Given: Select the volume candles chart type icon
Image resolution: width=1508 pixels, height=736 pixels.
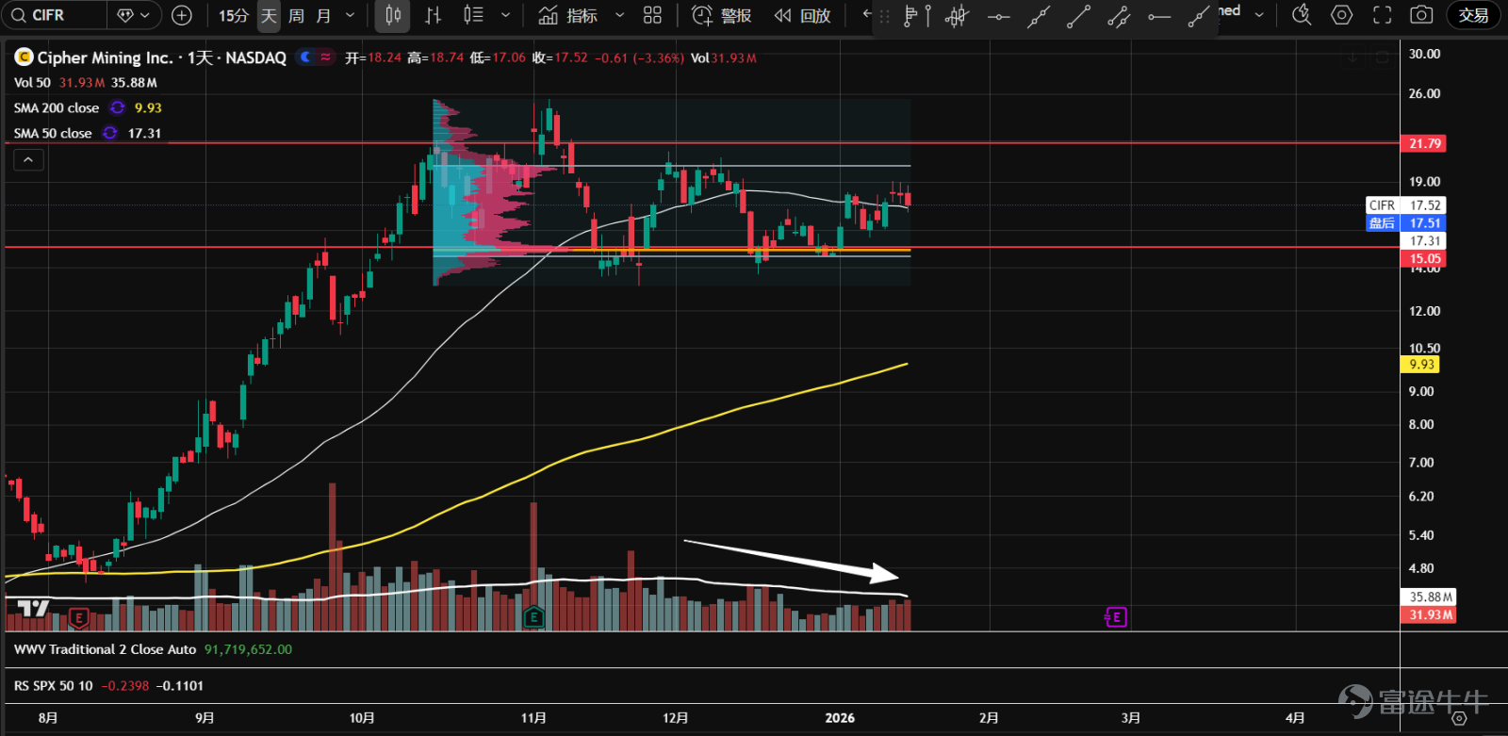Looking at the screenshot, I should [473, 15].
